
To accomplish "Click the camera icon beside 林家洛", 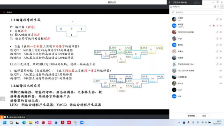I will click(221, 58).
